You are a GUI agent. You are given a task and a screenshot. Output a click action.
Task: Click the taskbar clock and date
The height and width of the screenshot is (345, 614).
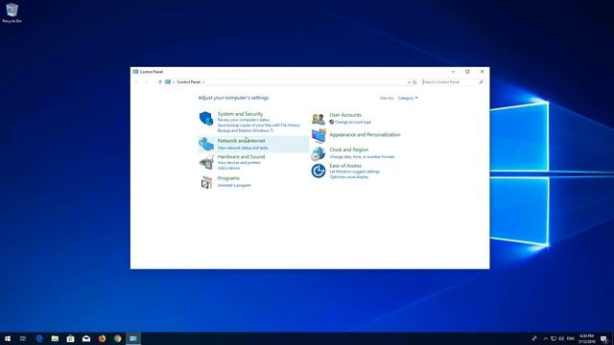(x=586, y=338)
